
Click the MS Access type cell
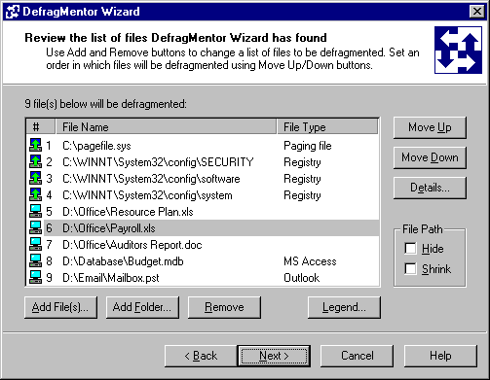(310, 261)
